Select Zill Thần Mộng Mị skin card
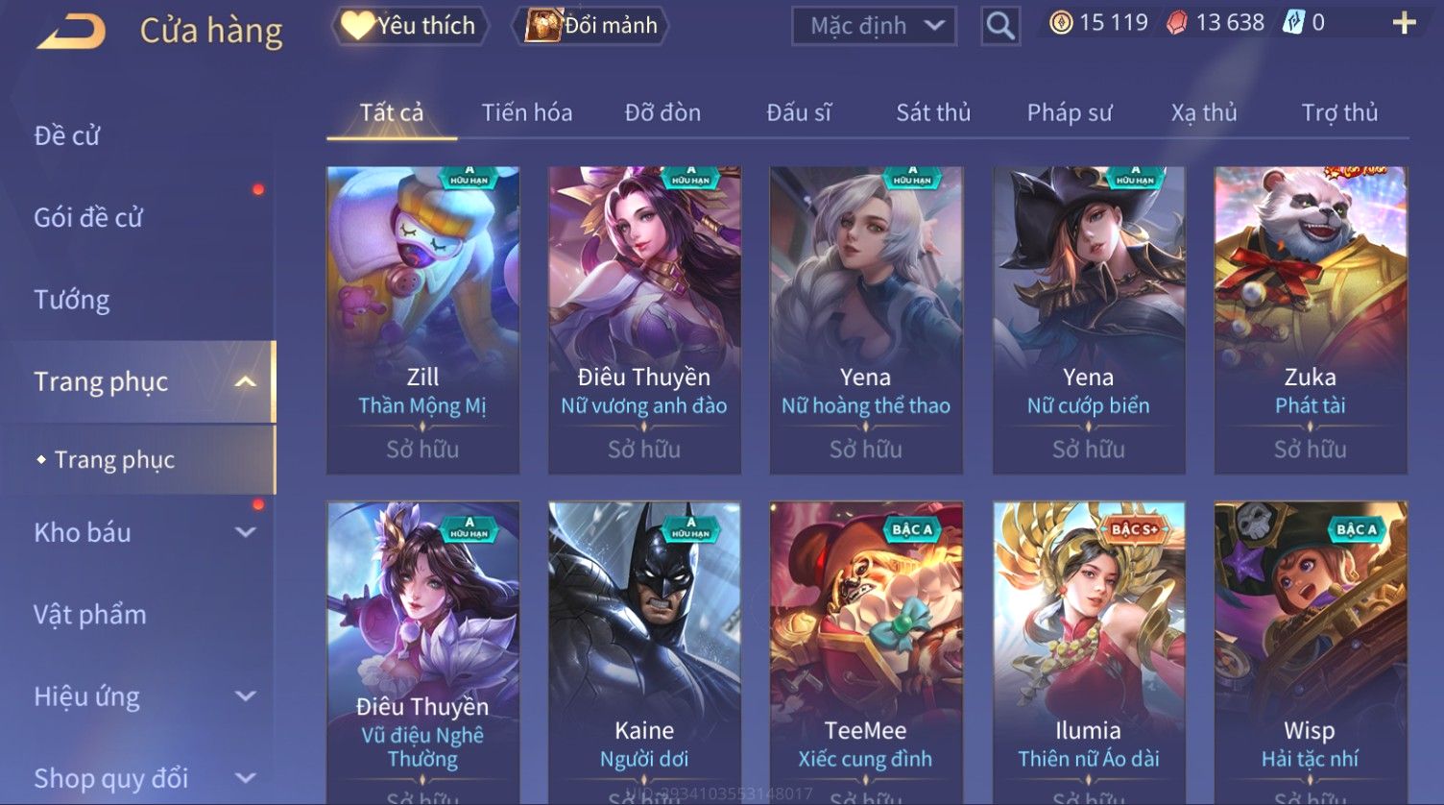This screenshot has width=1444, height=805. (422, 320)
